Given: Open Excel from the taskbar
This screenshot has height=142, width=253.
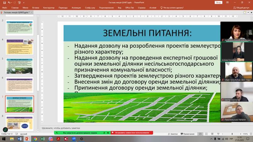Looking at the screenshot, I should point(43,139).
